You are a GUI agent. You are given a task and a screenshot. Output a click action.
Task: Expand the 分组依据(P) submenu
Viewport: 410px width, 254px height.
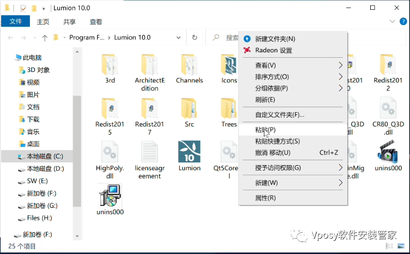(293, 88)
